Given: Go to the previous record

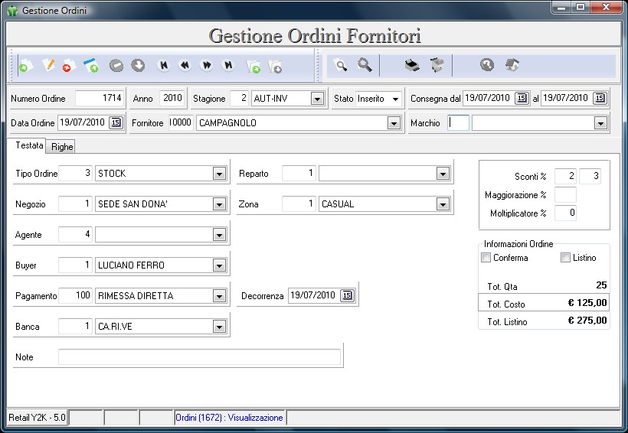Looking at the screenshot, I should coord(185,65).
